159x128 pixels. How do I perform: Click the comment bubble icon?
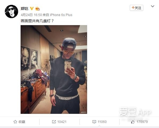click(94, 122)
